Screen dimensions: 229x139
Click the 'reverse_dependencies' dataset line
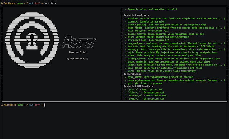[175, 80]
